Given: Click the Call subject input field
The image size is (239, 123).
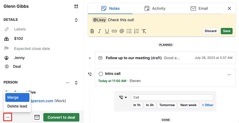Looking at the screenshot, I should click(x=172, y=97).
